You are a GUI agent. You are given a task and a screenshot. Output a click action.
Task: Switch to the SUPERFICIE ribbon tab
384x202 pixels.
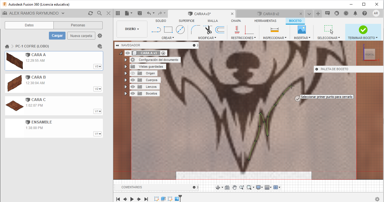tap(187, 21)
